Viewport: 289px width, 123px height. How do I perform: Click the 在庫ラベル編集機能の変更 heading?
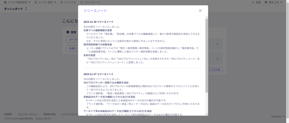click(x=98, y=30)
